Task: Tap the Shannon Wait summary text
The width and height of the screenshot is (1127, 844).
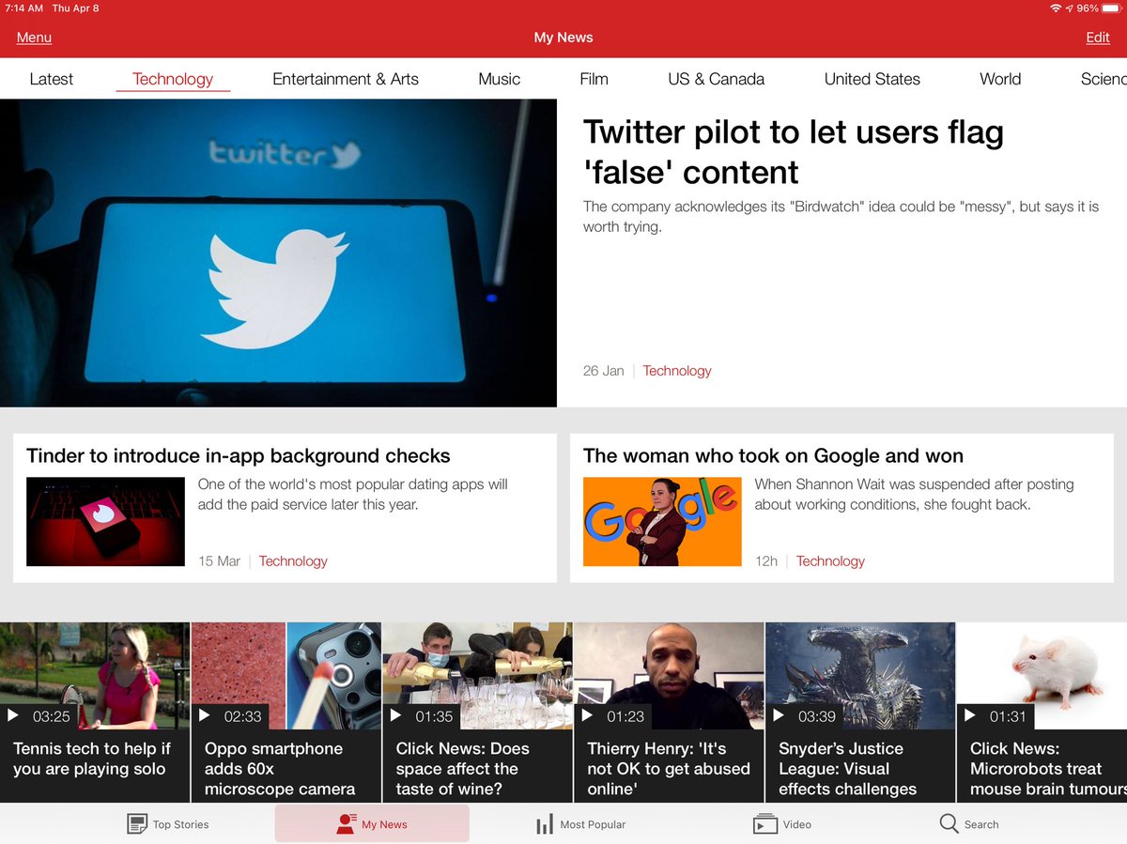Action: pos(914,495)
